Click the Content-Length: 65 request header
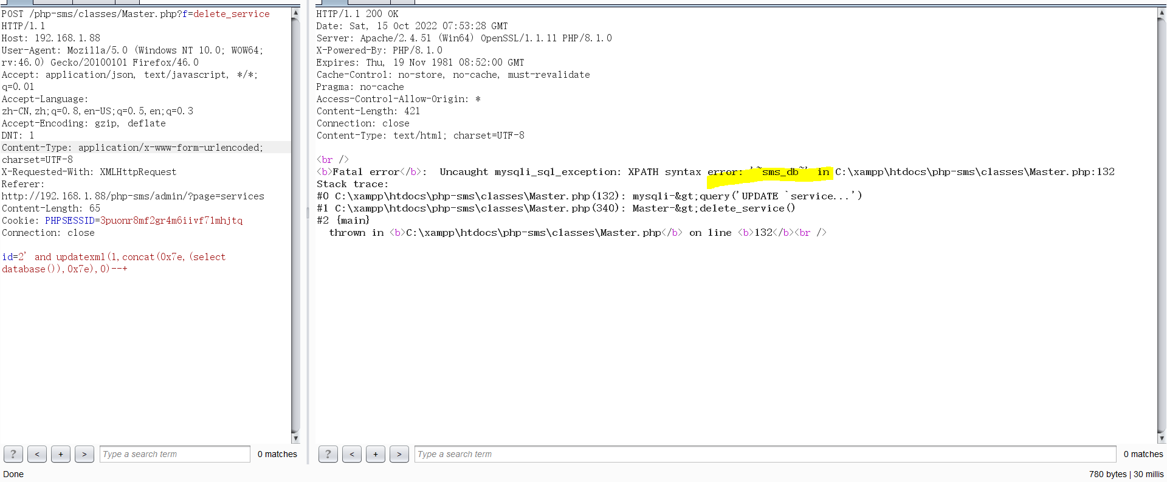The image size is (1167, 482). (x=51, y=208)
